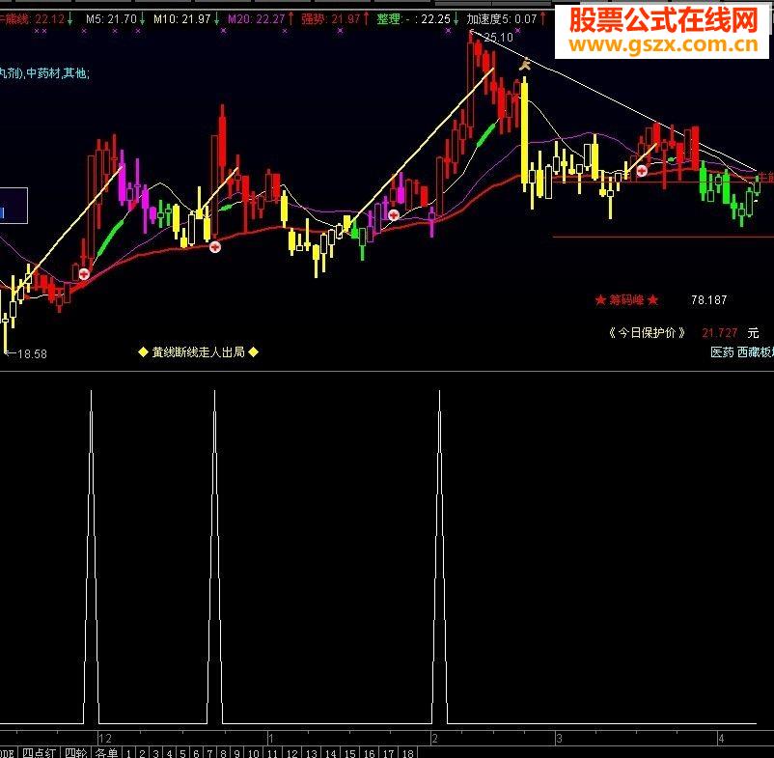Click the leftmost white spike in lower indicator pane

tap(92, 558)
